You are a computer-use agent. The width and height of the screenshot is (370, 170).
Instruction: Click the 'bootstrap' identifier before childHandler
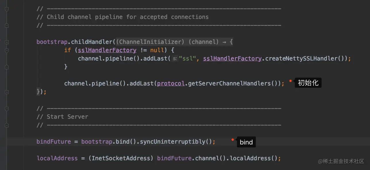[52, 42]
